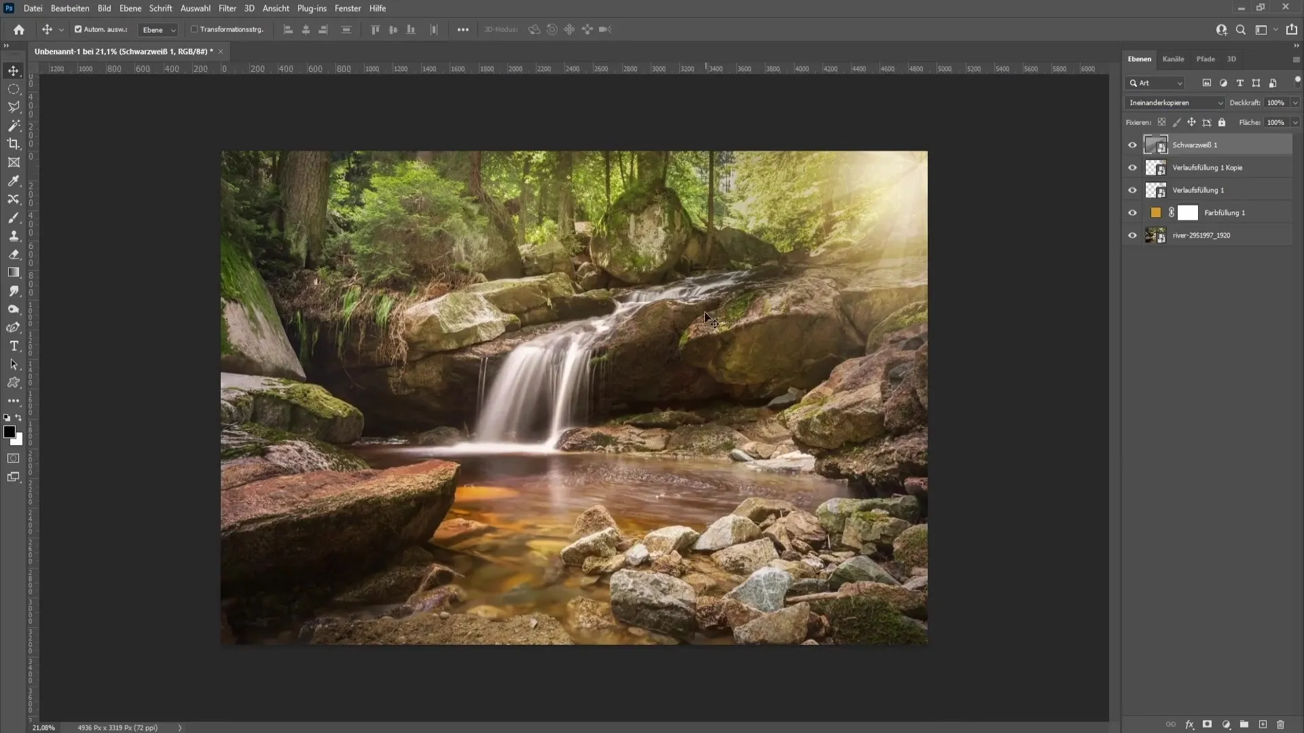The width and height of the screenshot is (1304, 733).
Task: Select the Move tool in toolbar
Action: click(x=12, y=70)
